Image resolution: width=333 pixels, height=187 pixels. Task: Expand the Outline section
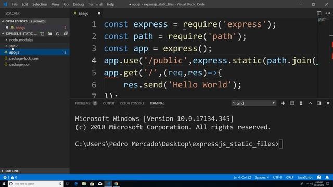tap(12, 171)
